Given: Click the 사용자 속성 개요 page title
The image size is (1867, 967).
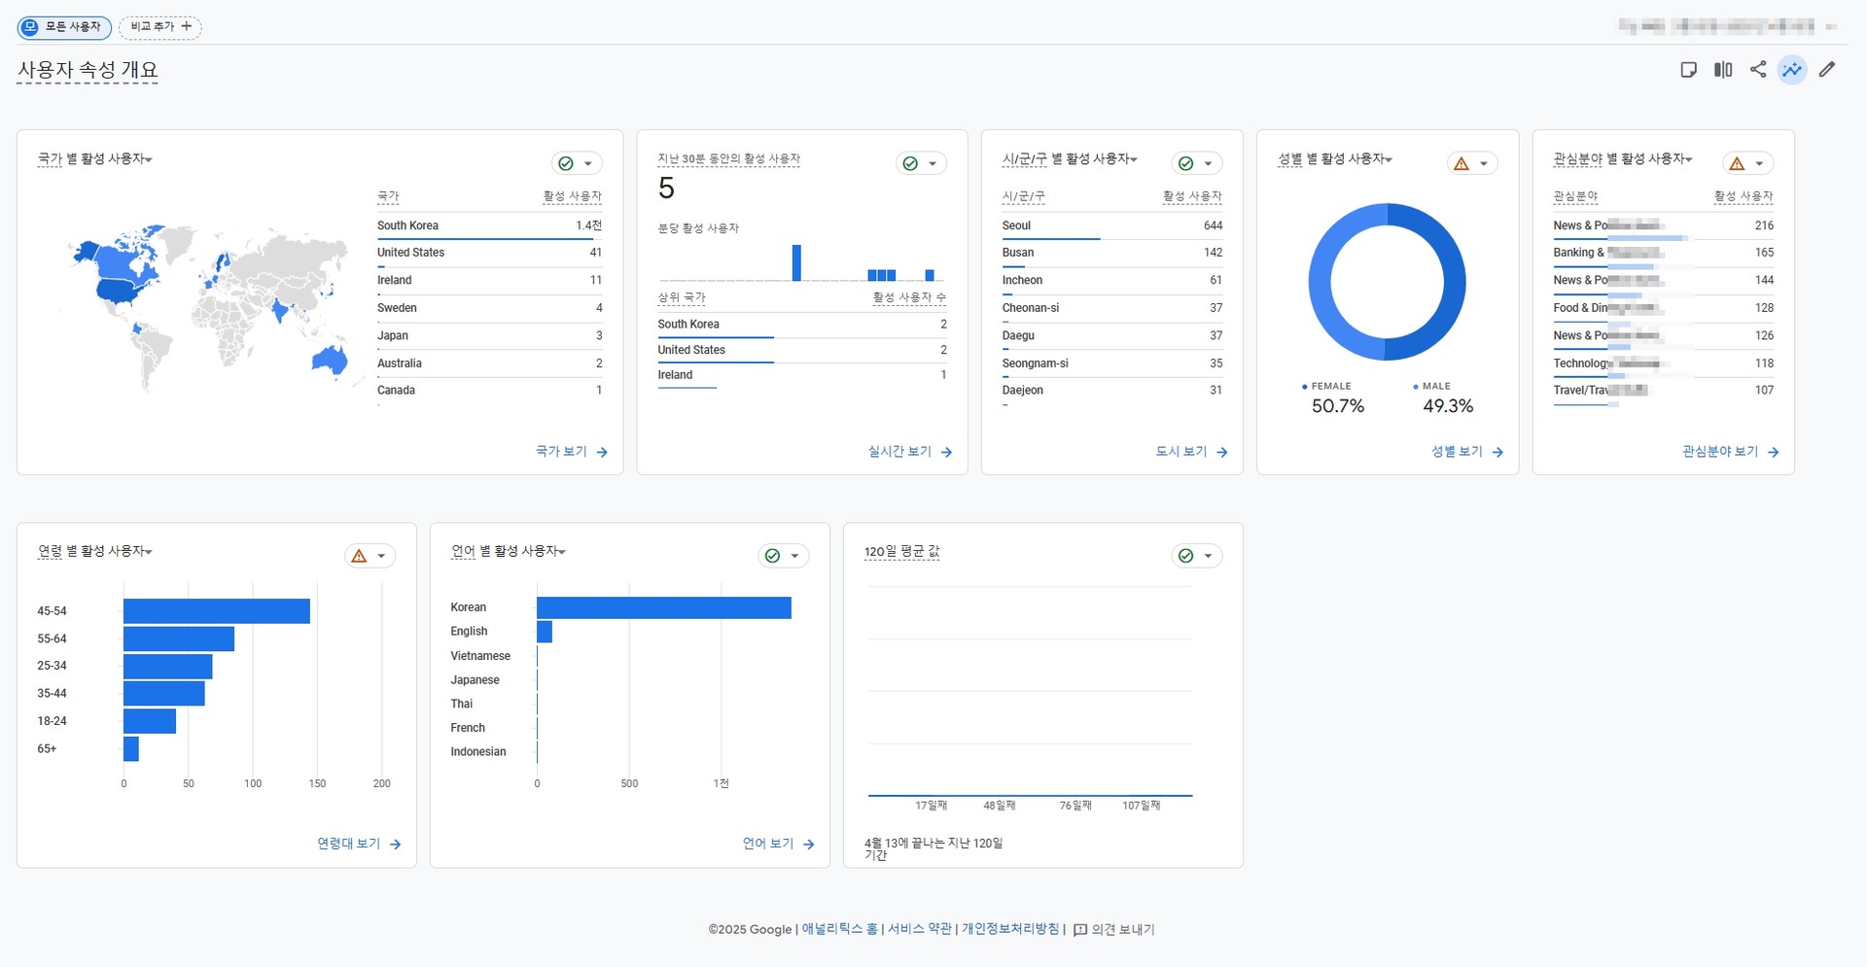Looking at the screenshot, I should click(88, 70).
